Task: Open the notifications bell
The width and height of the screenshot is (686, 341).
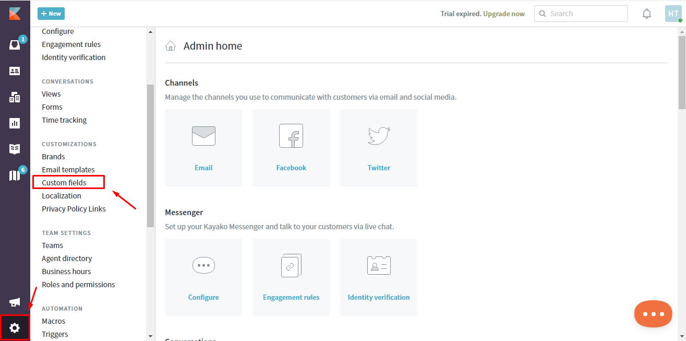Action: [647, 14]
